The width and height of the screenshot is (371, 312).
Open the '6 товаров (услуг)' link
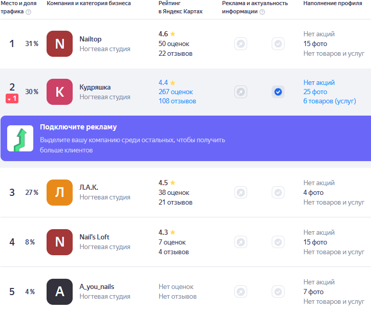point(330,101)
